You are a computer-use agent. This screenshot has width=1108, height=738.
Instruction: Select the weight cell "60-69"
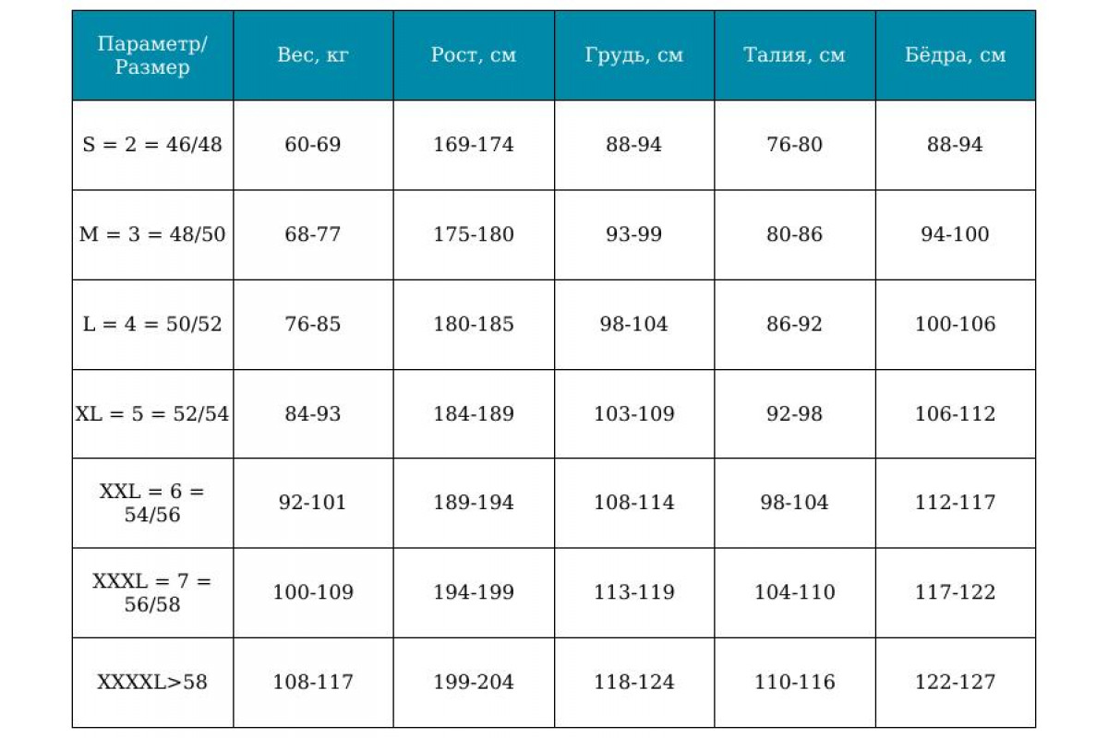click(313, 145)
